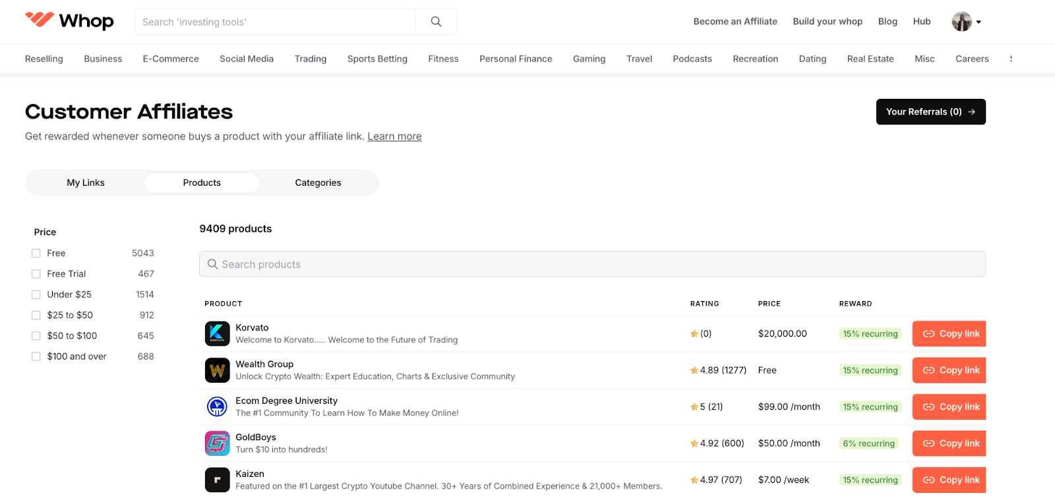
Task: Click the Wealth Group product logo
Action: coord(217,370)
